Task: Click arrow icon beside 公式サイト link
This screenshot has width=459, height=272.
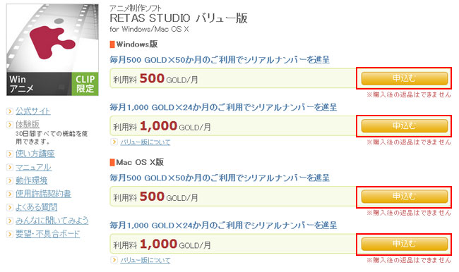Action: pos(10,111)
